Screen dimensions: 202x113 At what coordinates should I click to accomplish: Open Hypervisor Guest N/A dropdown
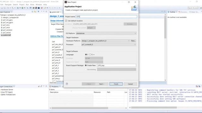[94, 62]
